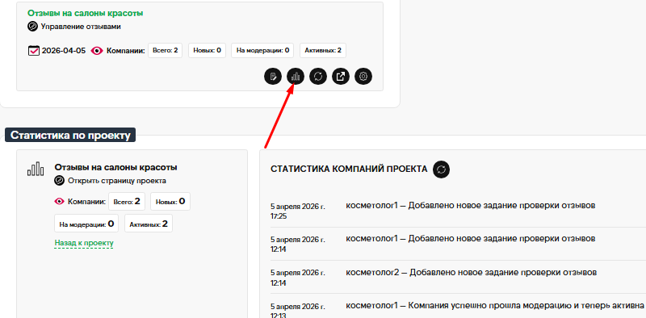This screenshot has width=646, height=318.
Task: Click Новых: 0 badge in top card
Action: (208, 51)
